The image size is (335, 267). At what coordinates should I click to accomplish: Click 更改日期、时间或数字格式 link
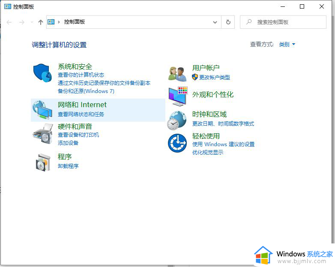[223, 124]
